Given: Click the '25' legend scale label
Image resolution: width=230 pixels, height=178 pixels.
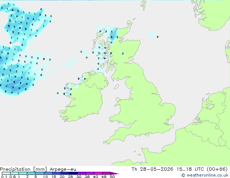Looking at the screenshot, I should pos(70,177).
